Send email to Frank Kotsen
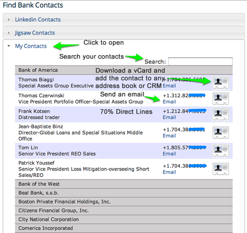Screen dimensions: 247x233 coord(169,117)
